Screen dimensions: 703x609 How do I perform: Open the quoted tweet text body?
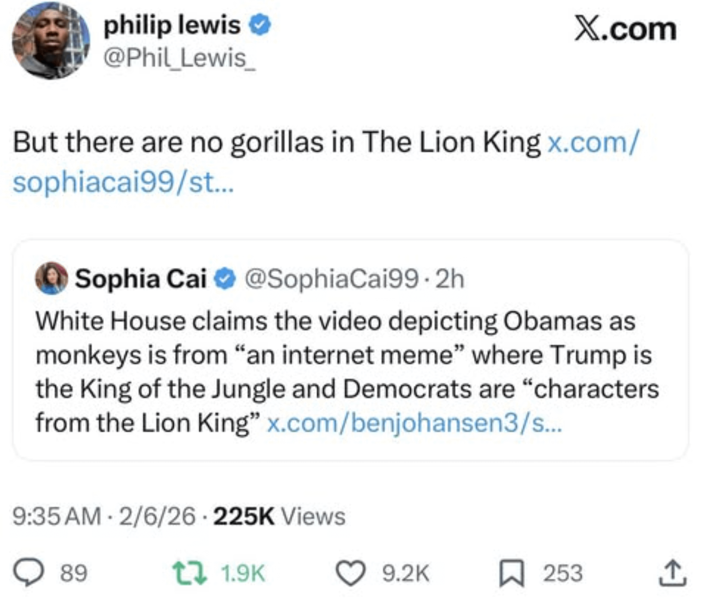point(337,372)
